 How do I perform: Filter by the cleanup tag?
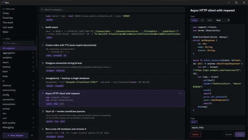coord(18,85)
